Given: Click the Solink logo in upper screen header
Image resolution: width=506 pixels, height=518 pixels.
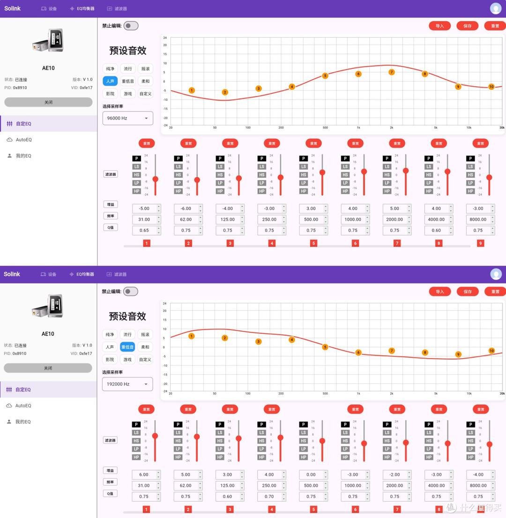Looking at the screenshot, I should coord(13,8).
